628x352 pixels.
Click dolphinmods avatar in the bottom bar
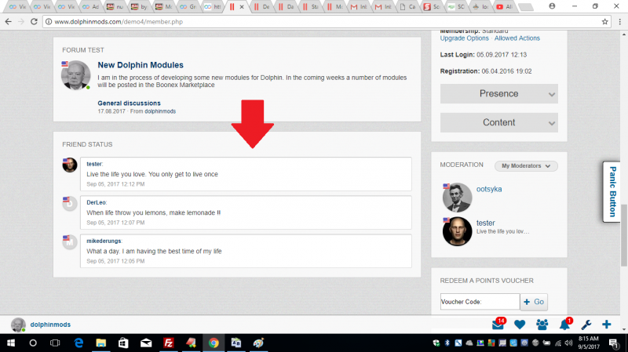point(18,325)
